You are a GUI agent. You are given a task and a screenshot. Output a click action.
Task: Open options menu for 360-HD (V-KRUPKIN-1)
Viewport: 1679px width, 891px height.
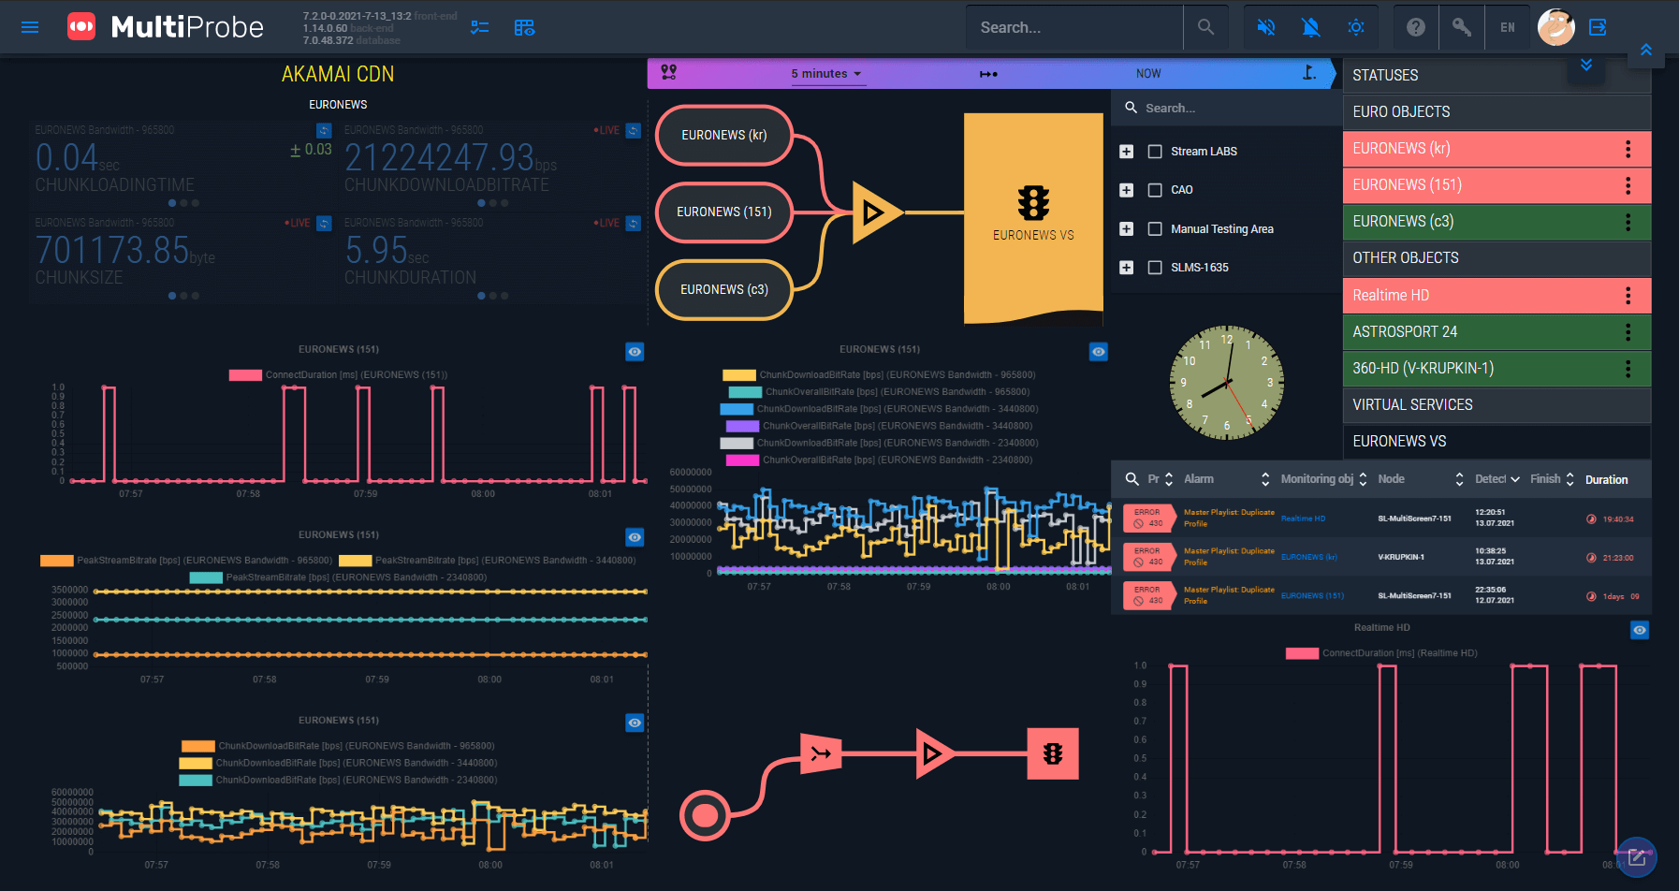click(x=1628, y=369)
